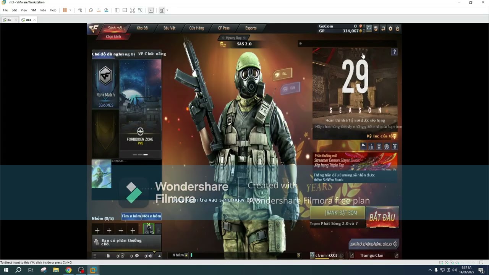Click the game power exit icon

coord(397,29)
